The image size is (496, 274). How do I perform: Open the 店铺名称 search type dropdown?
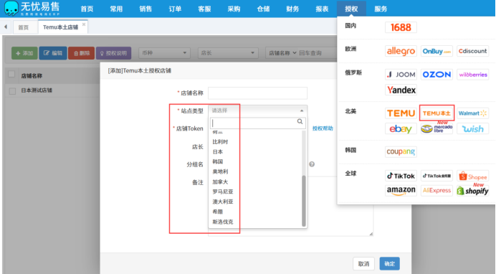282,53
